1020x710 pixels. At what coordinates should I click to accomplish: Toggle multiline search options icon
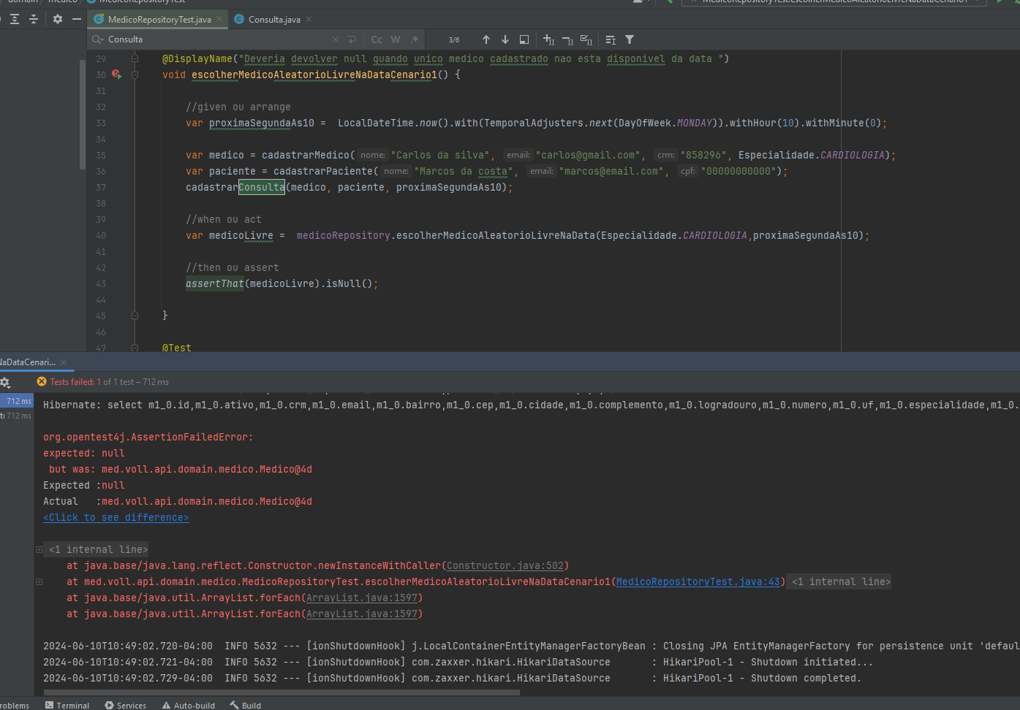tap(611, 39)
